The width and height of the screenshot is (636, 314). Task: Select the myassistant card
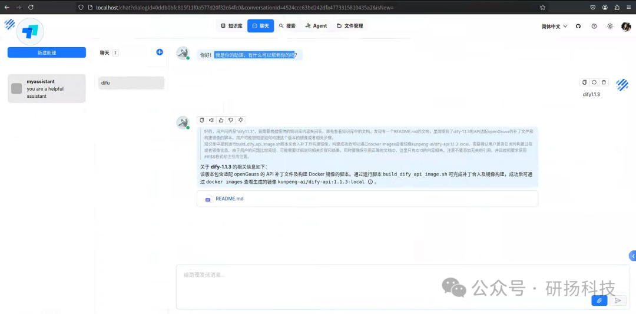47,88
